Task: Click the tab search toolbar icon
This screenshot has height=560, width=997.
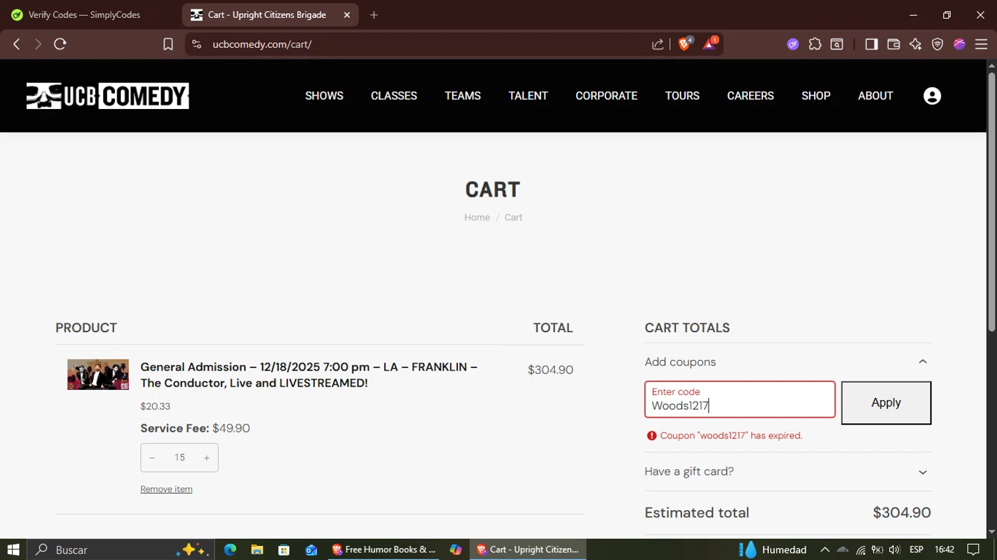Action: click(837, 44)
